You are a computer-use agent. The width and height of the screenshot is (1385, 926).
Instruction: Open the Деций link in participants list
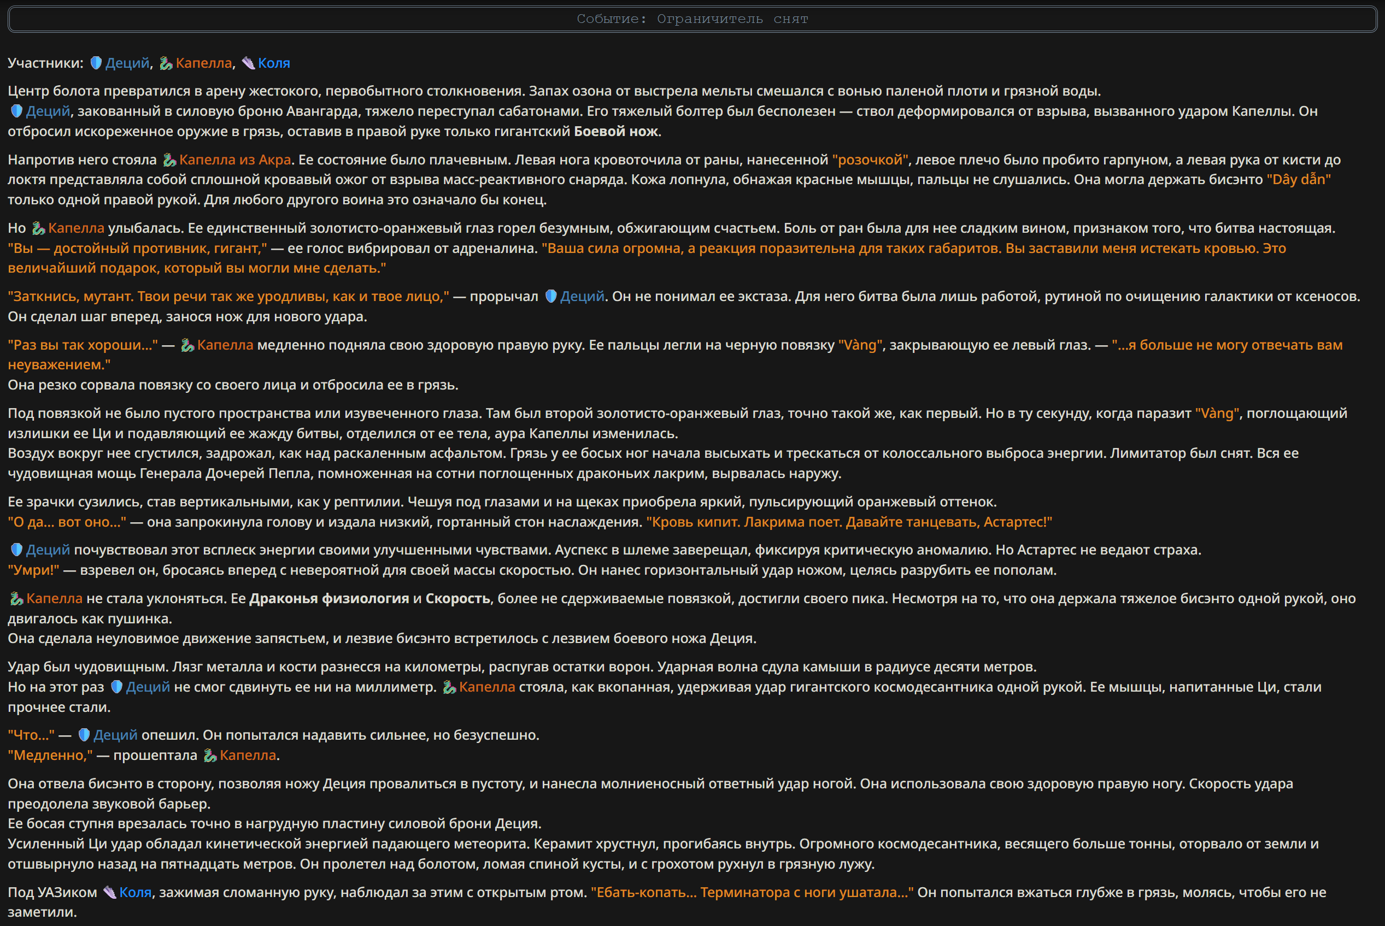127,63
